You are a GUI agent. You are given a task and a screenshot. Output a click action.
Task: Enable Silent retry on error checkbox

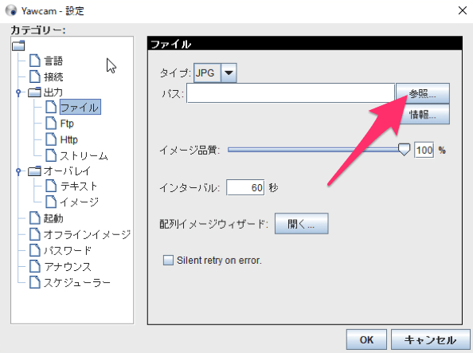168,261
